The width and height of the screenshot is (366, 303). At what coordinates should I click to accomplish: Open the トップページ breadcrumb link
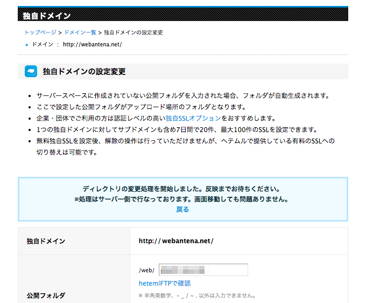[x=40, y=32]
